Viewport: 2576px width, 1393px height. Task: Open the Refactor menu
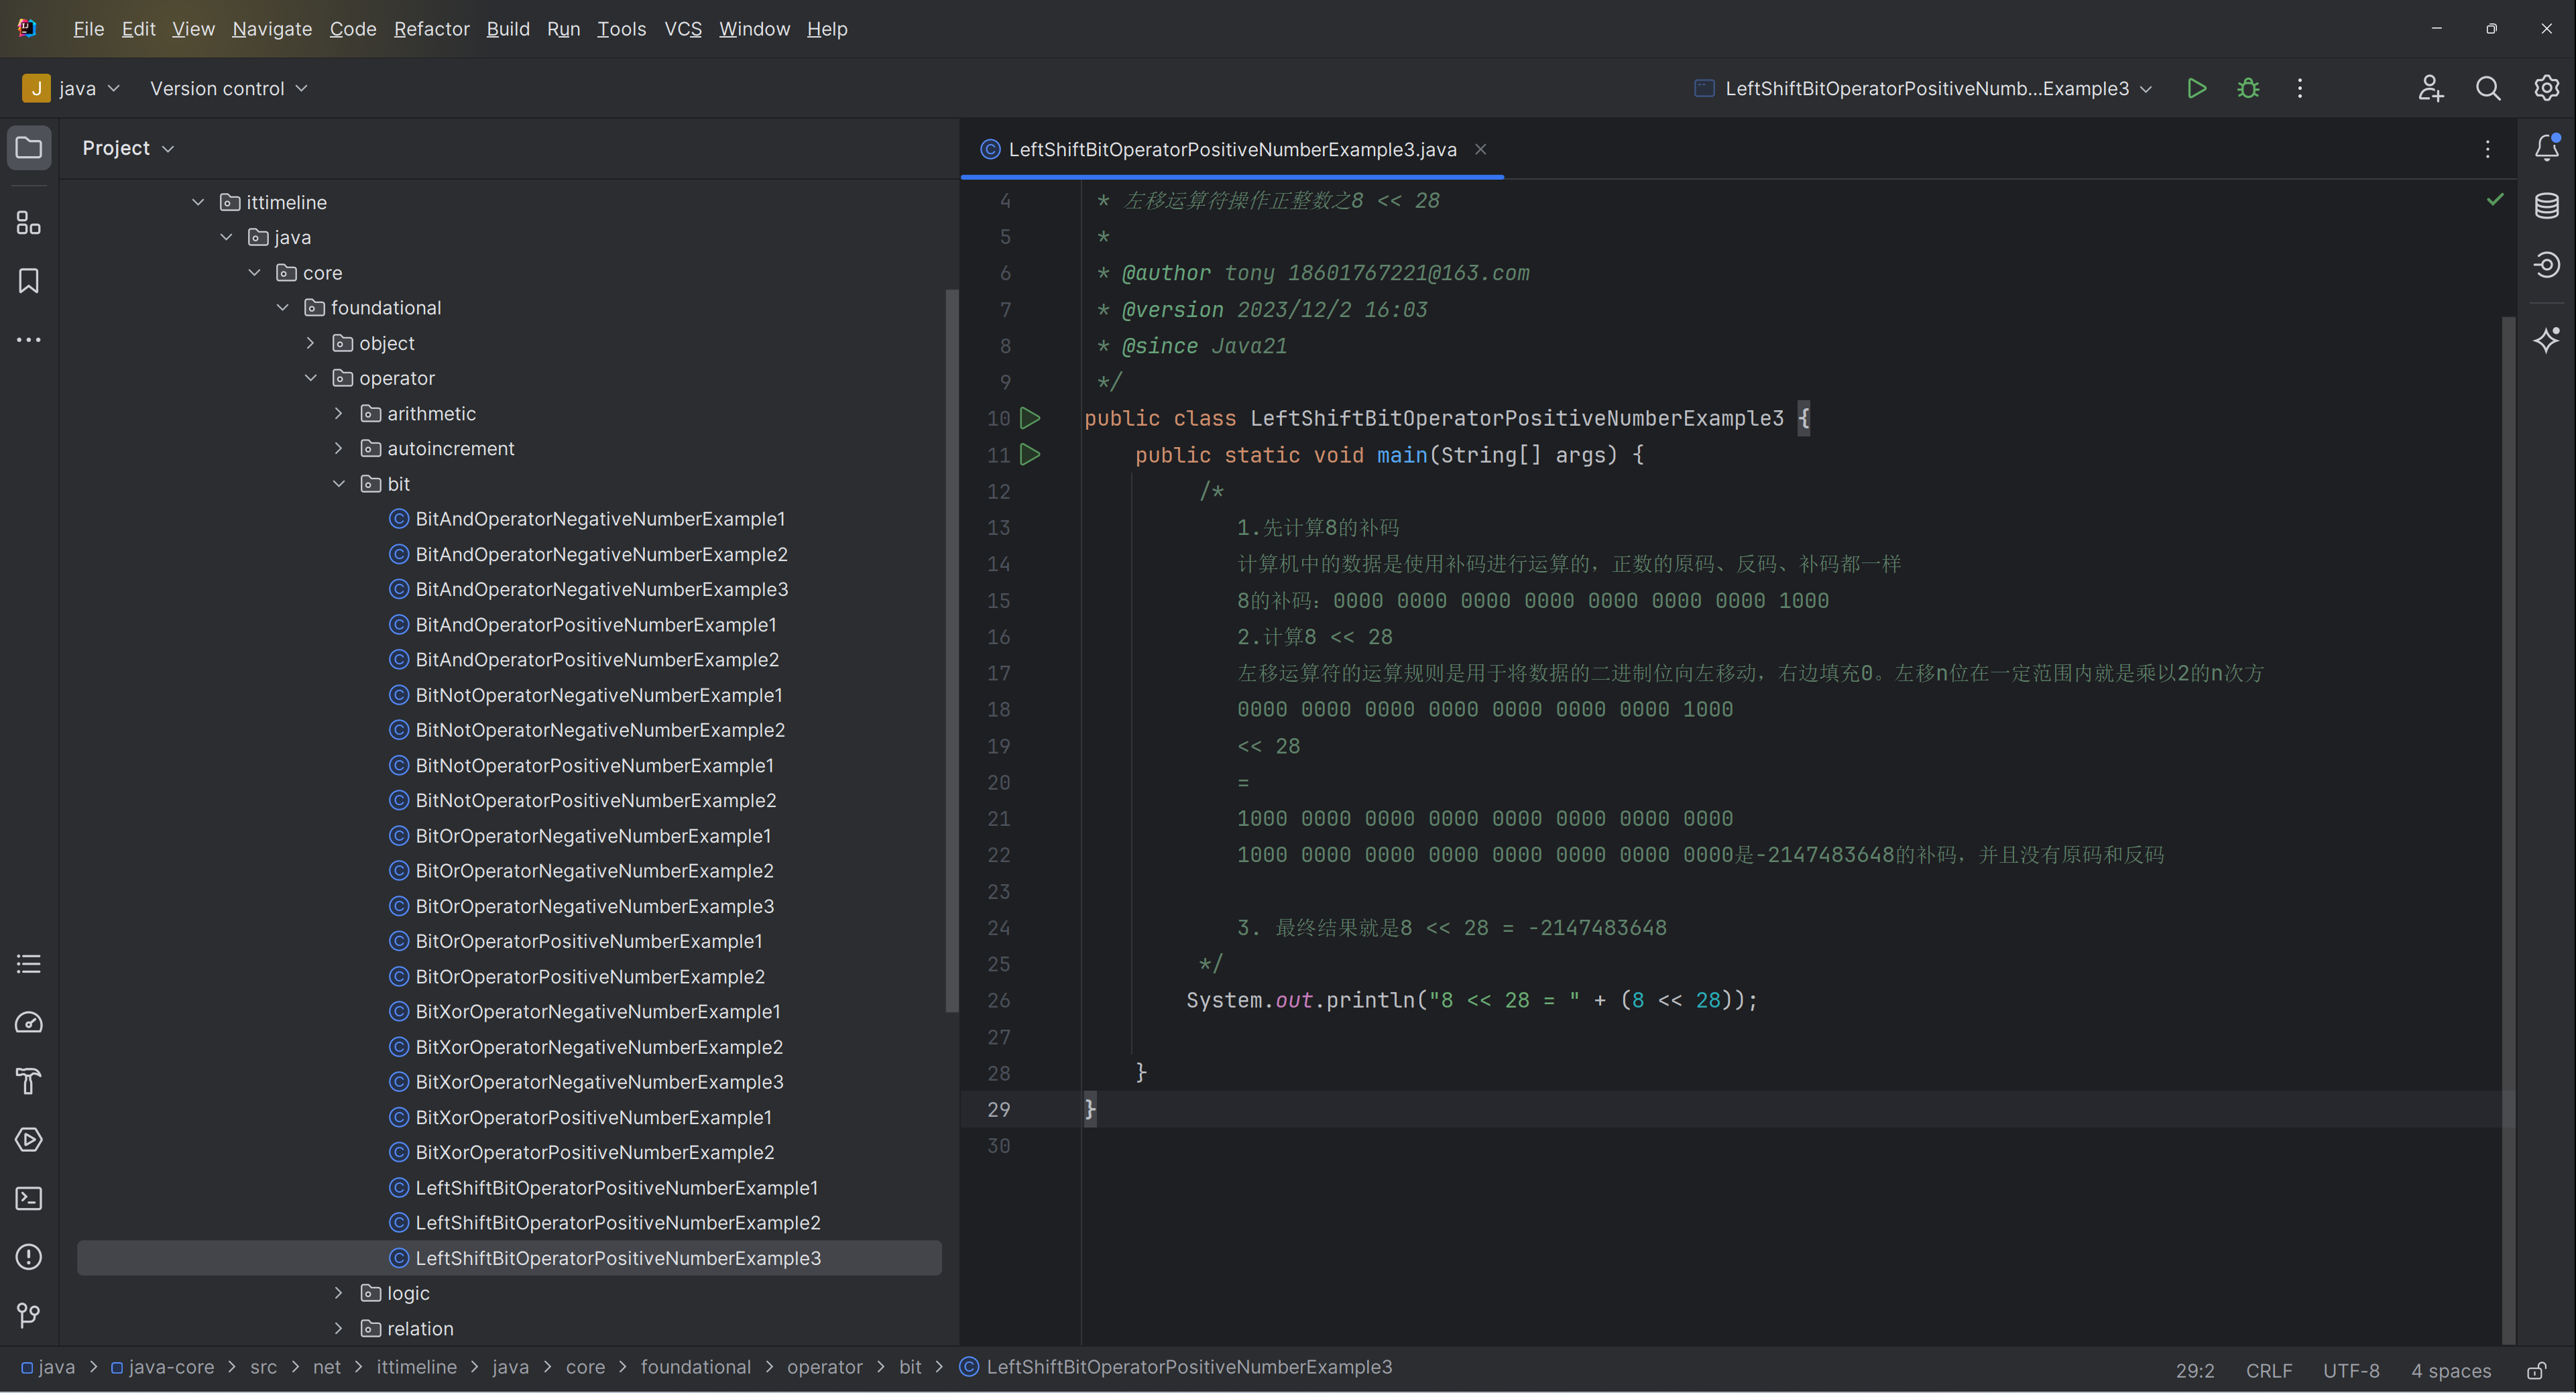[x=431, y=29]
